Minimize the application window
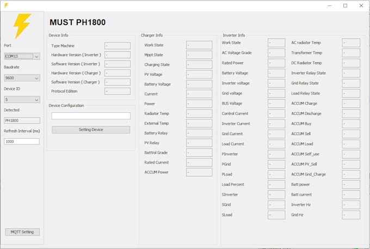This screenshot has height=249, width=370. coord(330,5)
